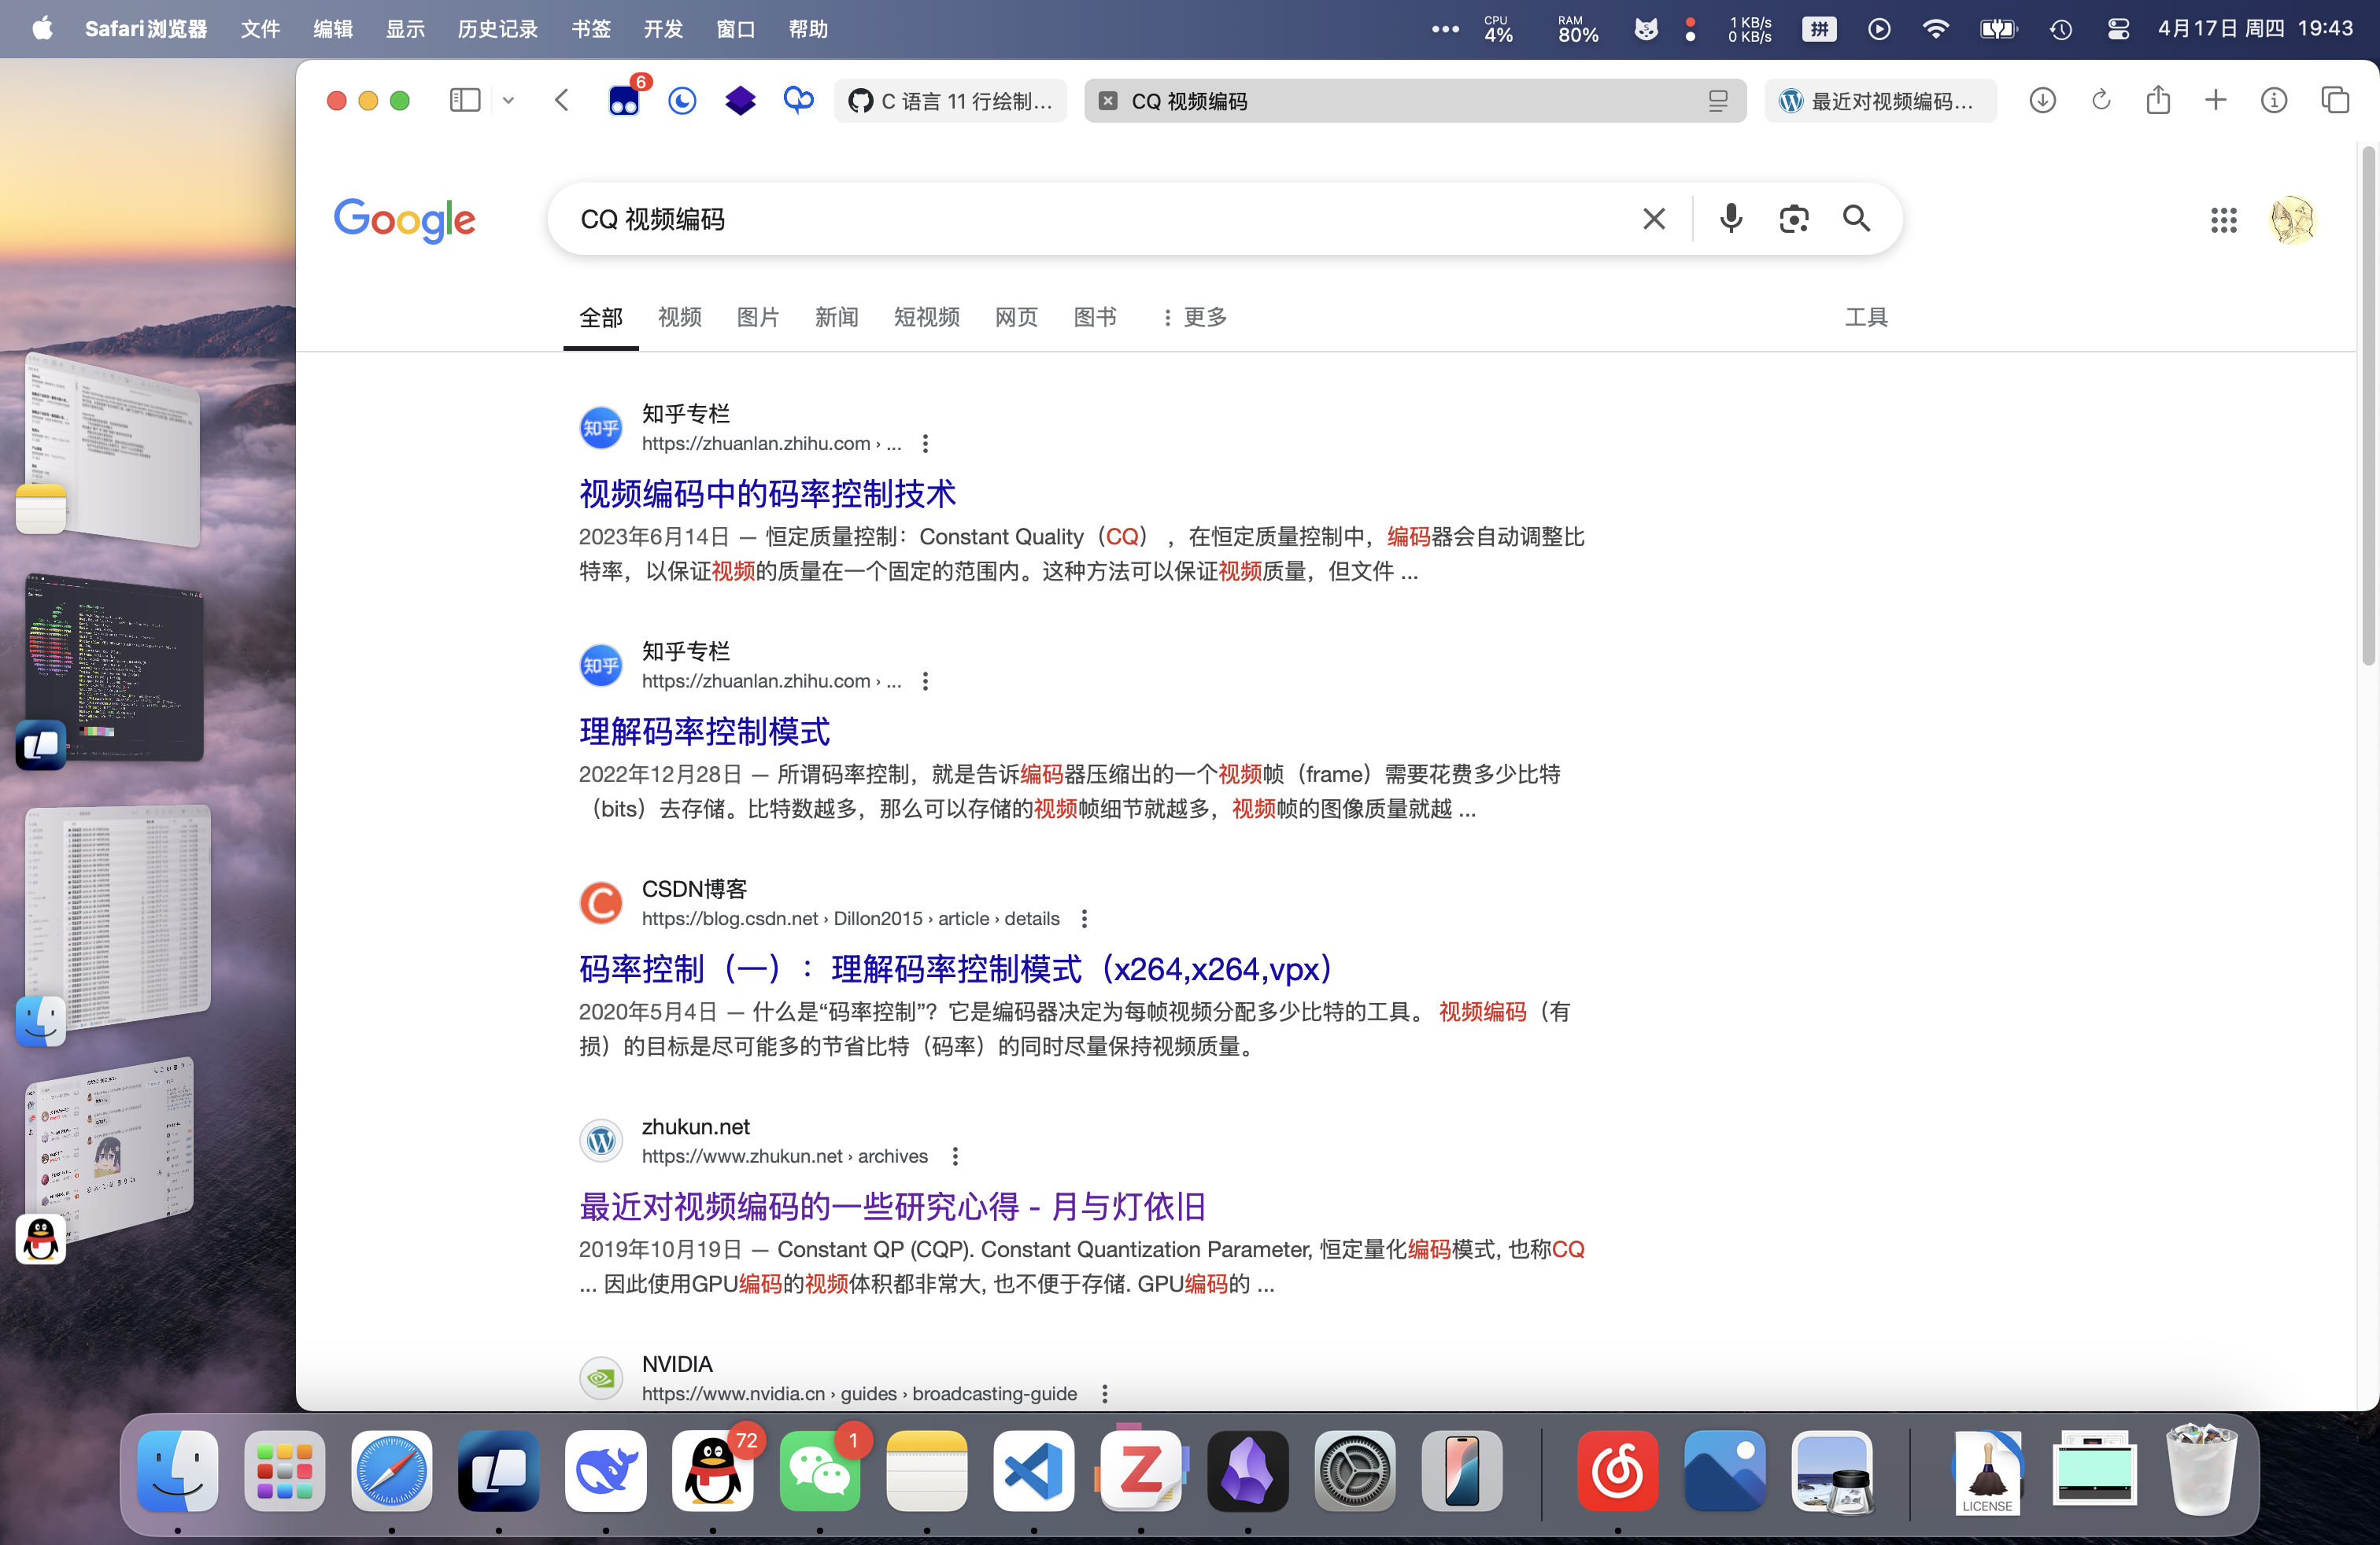Click the Google search input field

[1100, 219]
